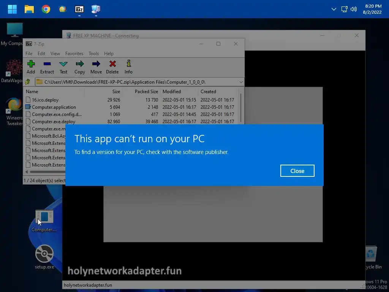Open the network status tray icon

(344, 9)
